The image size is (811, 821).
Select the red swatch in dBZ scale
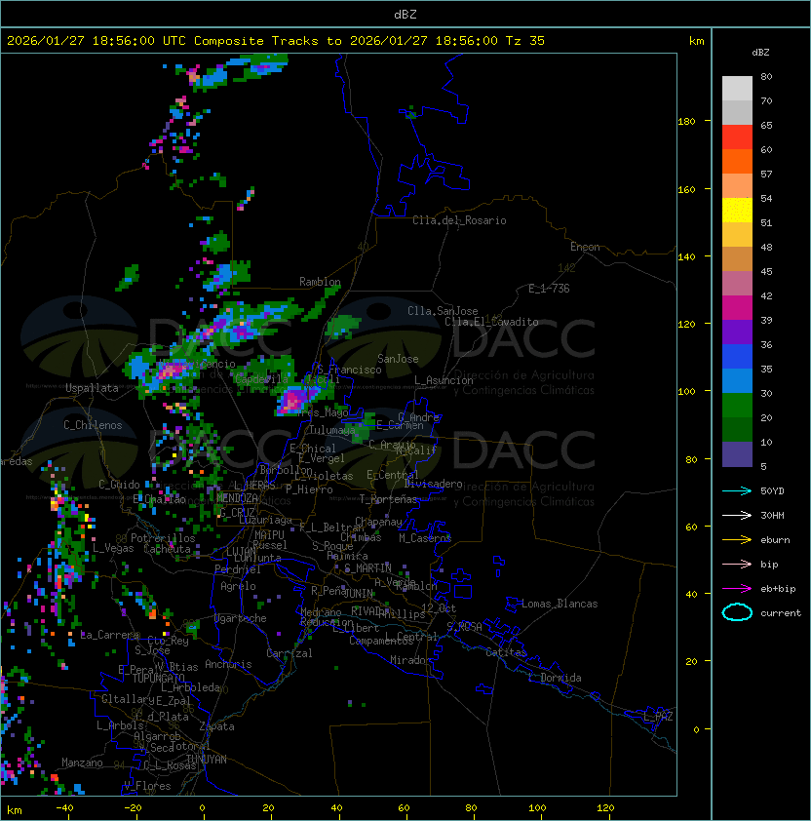click(x=737, y=137)
